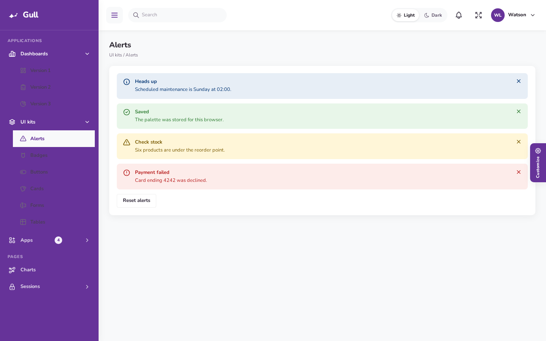Switch to Light theme
The height and width of the screenshot is (341, 546).
[406, 15]
